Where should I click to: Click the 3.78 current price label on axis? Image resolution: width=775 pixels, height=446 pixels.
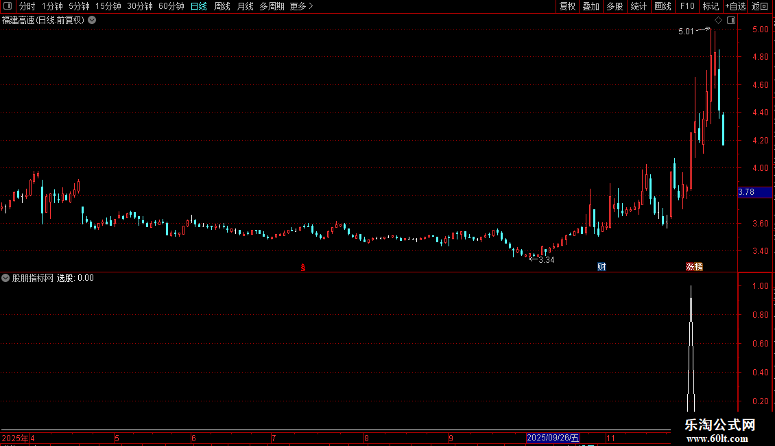click(754, 192)
